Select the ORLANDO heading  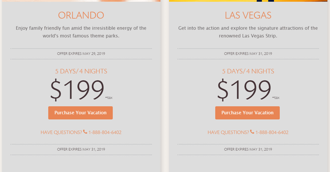pyautogui.click(x=81, y=15)
